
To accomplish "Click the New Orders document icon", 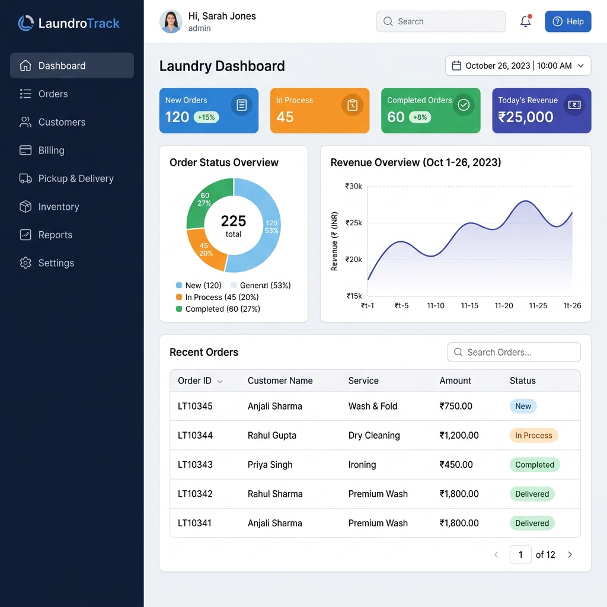I will (242, 105).
